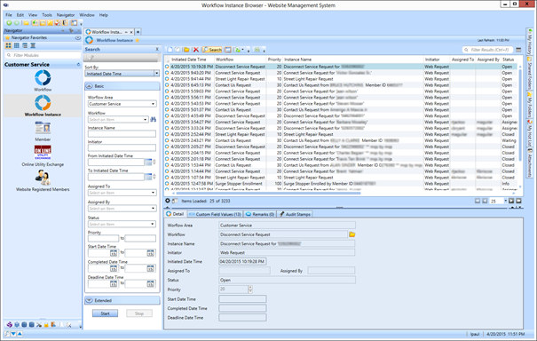Screen dimensions: 537x341
Task: Expand the Navigator Favorites chevron
Action: pyautogui.click(x=78, y=37)
